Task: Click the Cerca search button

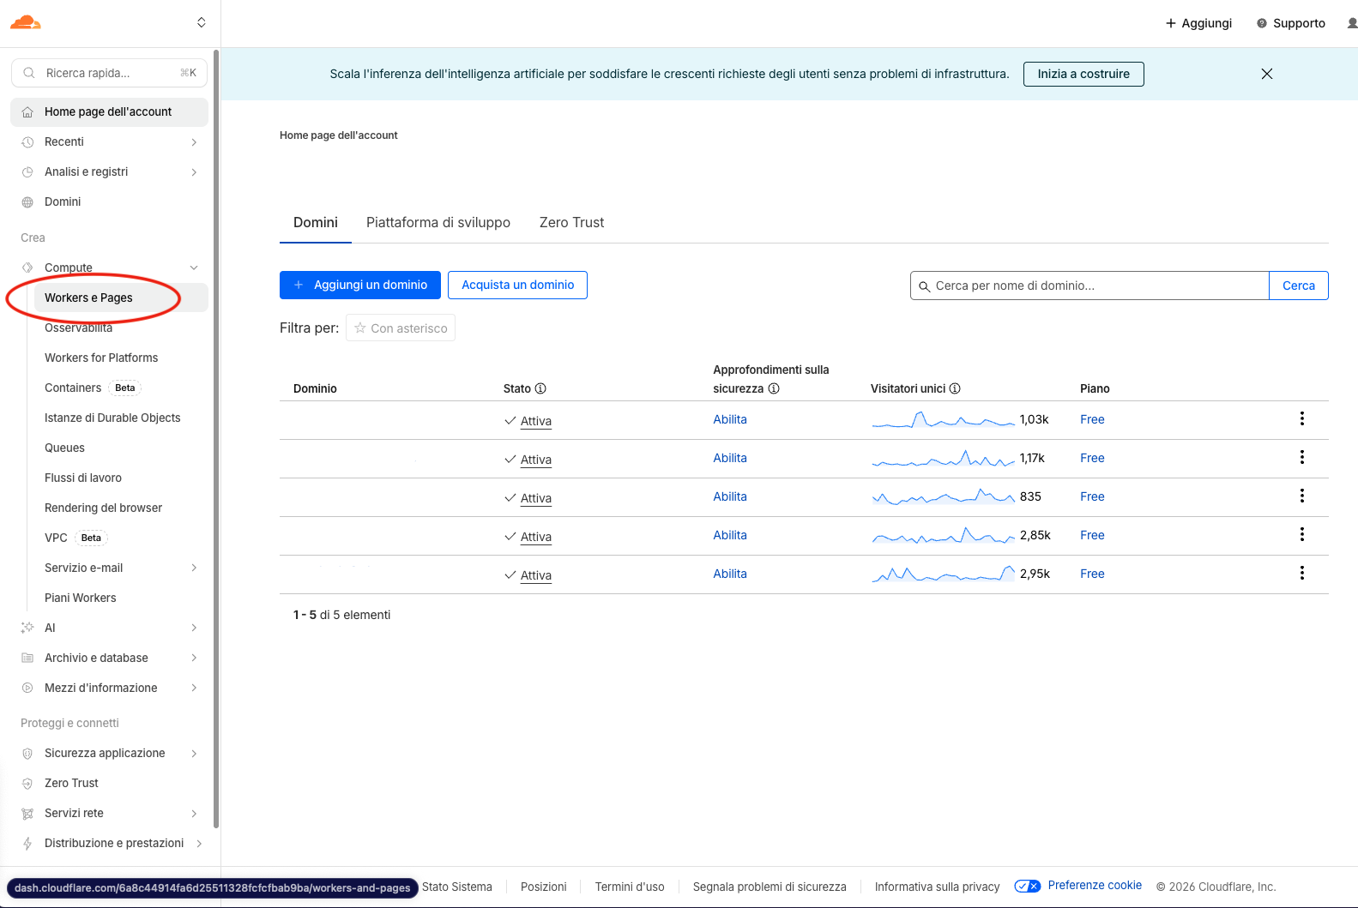Action: coord(1299,286)
